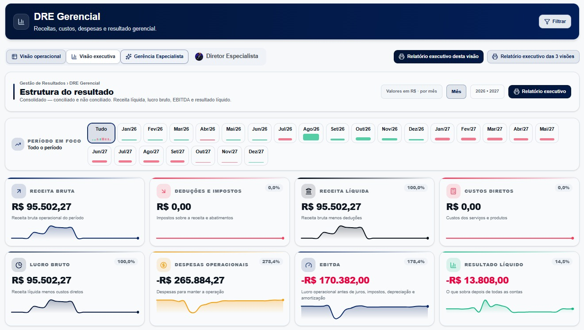
Task: Open the Diretor Especialista tab
Action: pos(227,56)
